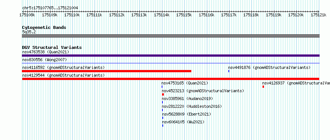Click the nsv4763538 (Quan2021) variant label
The width and height of the screenshot is (330, 140).
(x=46, y=52)
